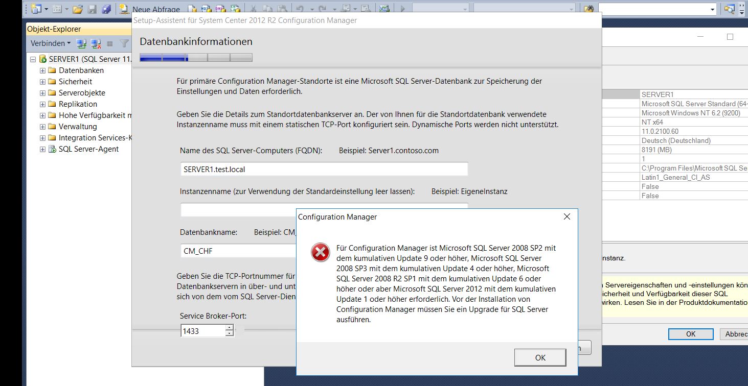Click disconnect server icon with red x
Image resolution: width=748 pixels, height=386 pixels.
point(96,43)
